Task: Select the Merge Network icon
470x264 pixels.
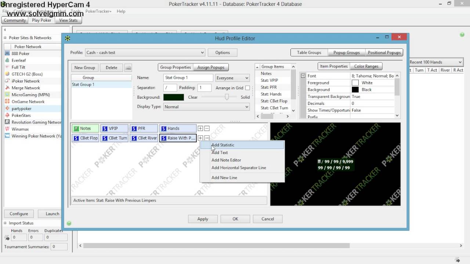Action: pyautogui.click(x=8, y=88)
